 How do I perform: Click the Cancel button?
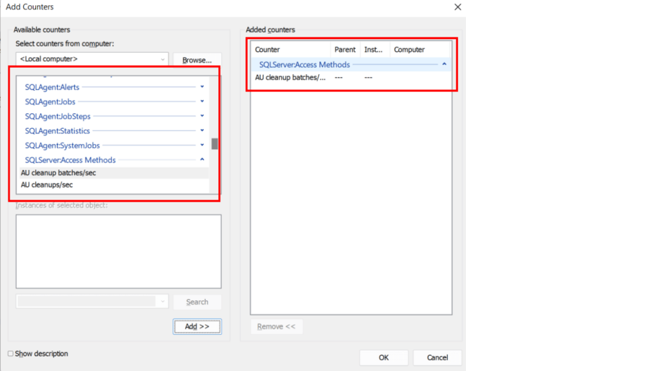[x=438, y=357]
